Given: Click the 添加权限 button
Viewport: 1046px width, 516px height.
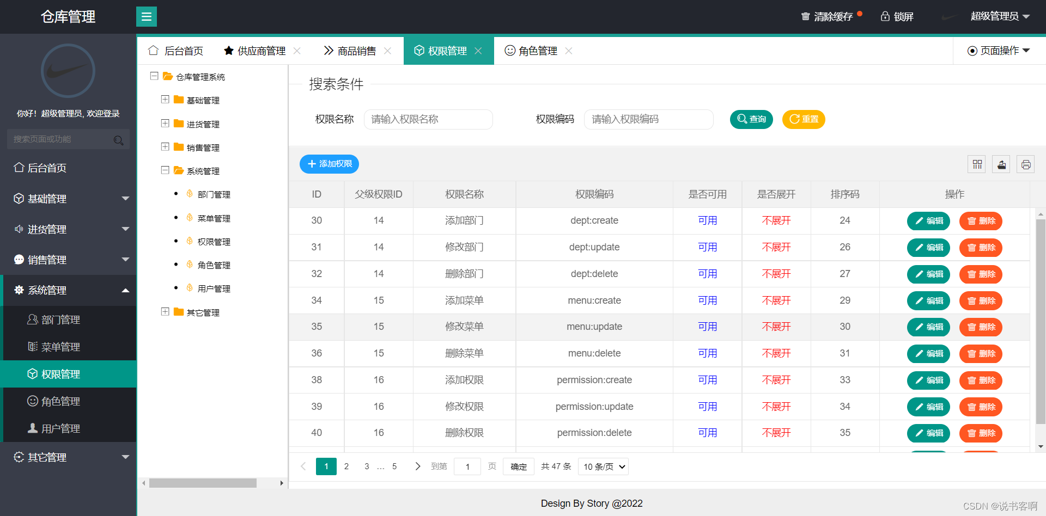Looking at the screenshot, I should [x=329, y=164].
